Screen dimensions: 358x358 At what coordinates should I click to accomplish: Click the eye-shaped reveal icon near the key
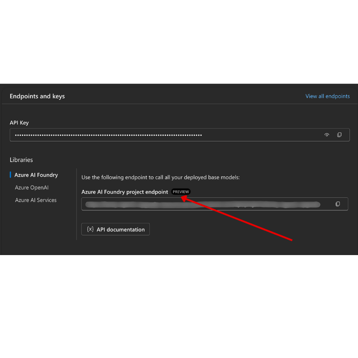[x=327, y=135]
